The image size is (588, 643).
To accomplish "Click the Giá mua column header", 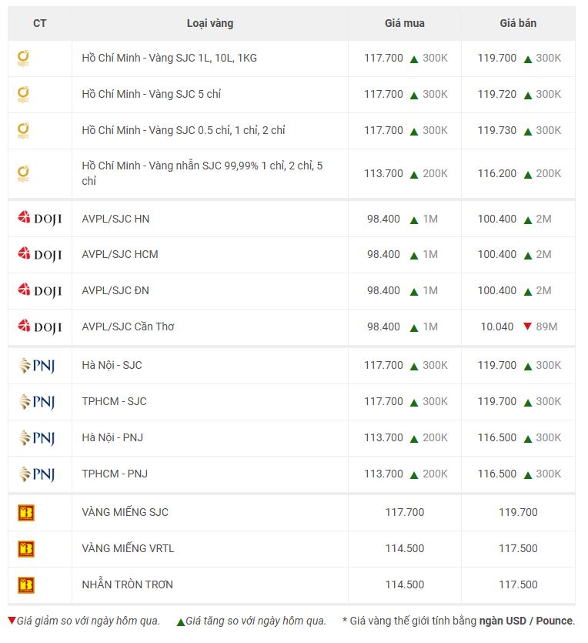I will coord(404,23).
